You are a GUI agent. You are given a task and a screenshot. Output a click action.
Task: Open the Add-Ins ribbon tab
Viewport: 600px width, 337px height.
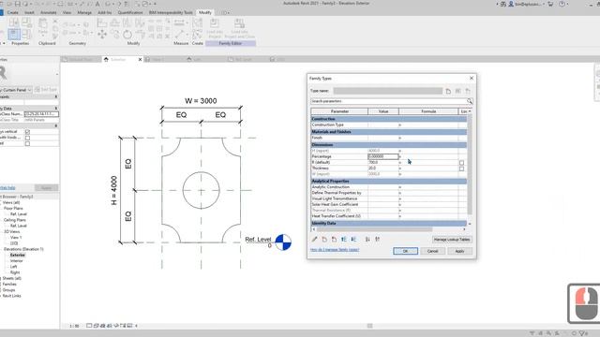(x=104, y=12)
